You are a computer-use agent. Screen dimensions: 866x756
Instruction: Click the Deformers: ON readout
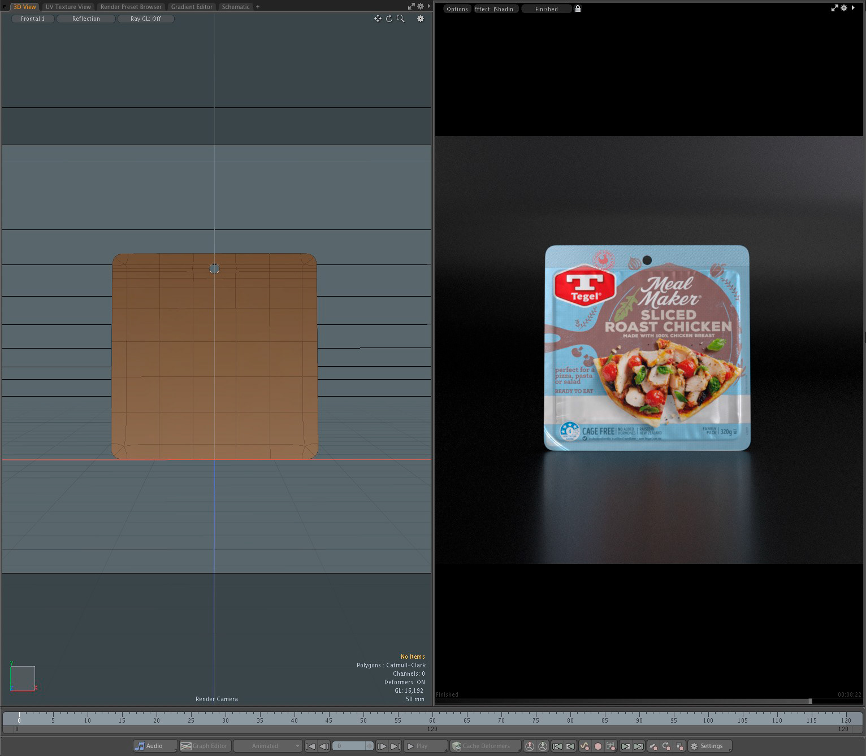click(x=404, y=682)
